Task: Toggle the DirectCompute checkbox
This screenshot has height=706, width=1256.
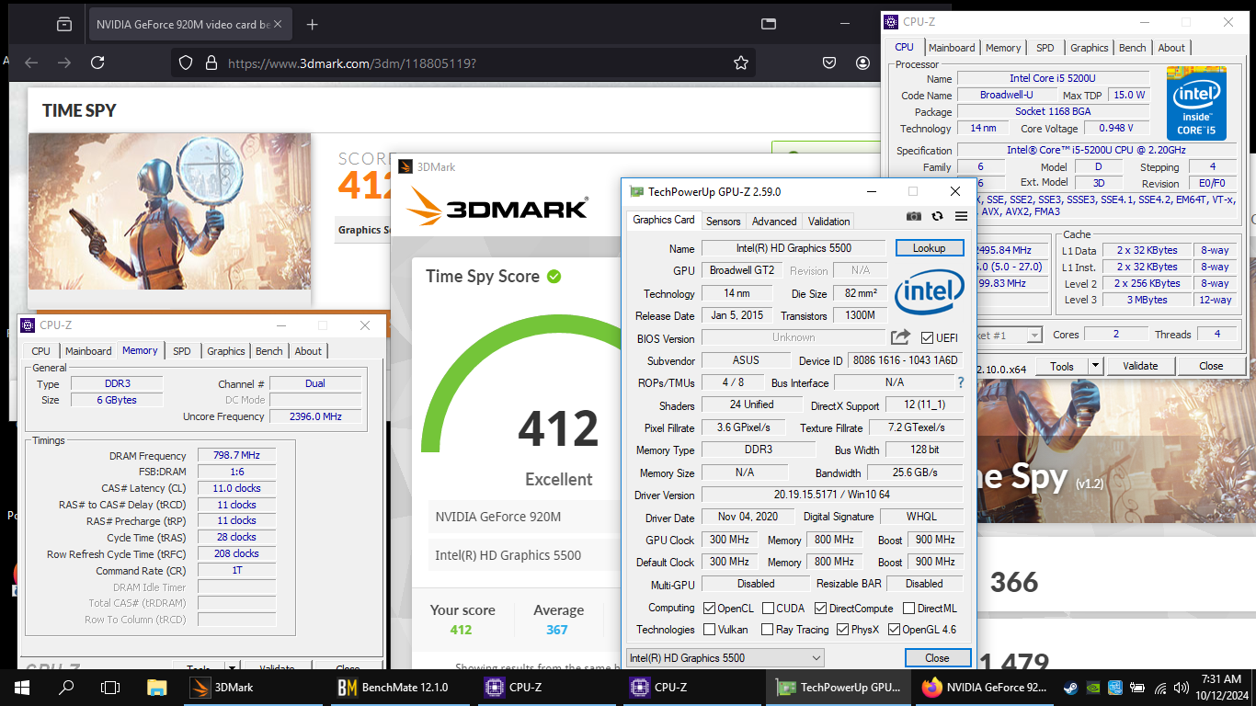Action: (x=820, y=608)
